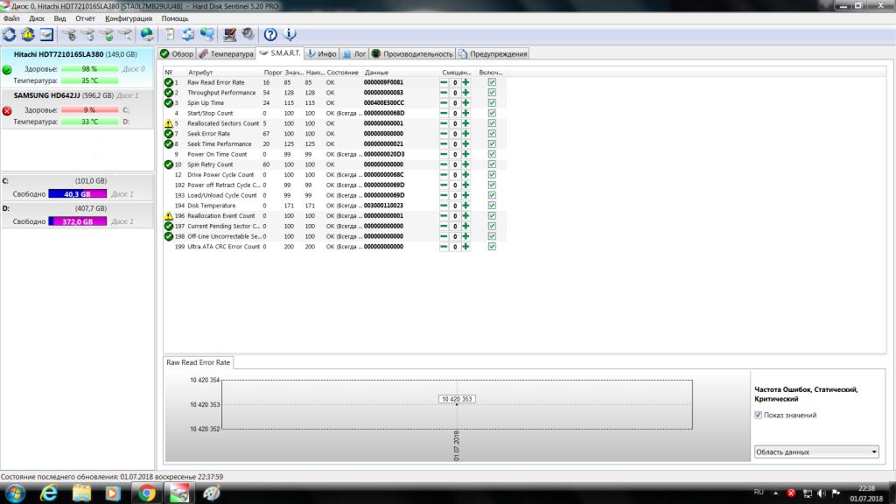This screenshot has height=504, width=896.
Task: Click the document report toolbar icon
Action: 169,35
